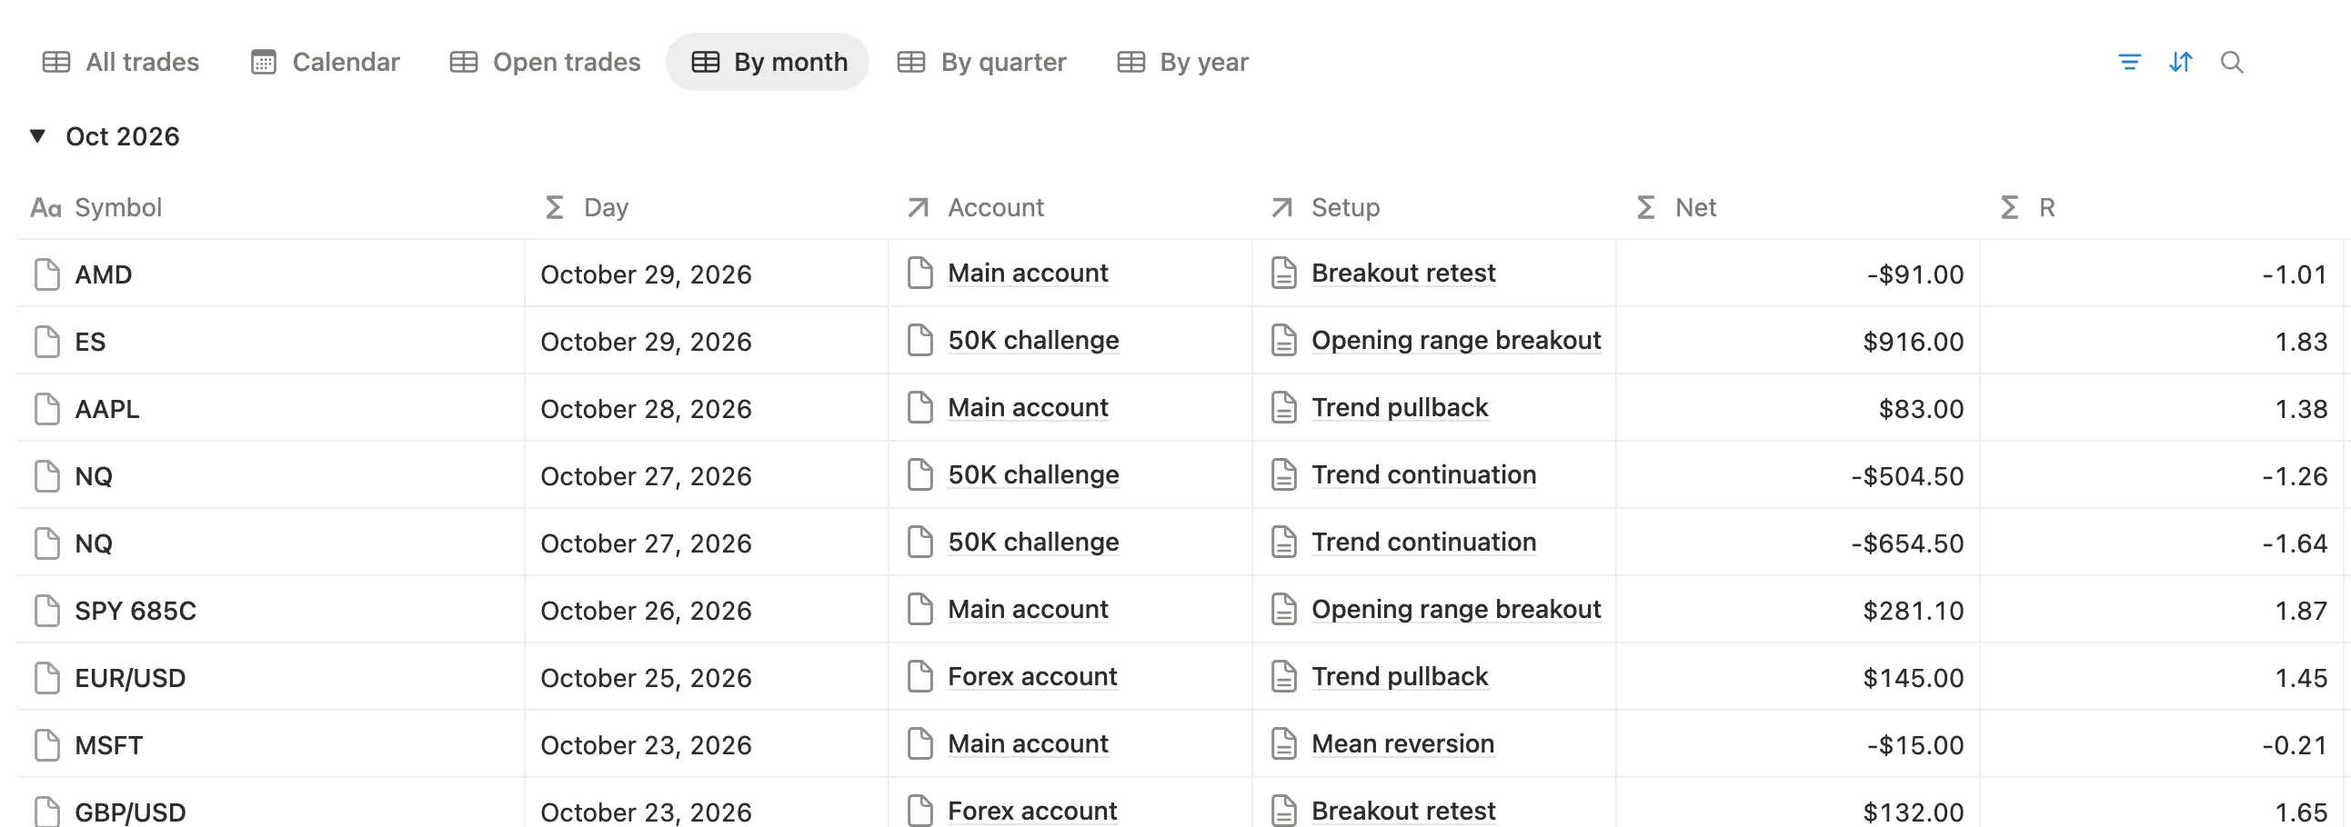Select the By month view tab
Screen dimensions: 2351x827
(768, 62)
